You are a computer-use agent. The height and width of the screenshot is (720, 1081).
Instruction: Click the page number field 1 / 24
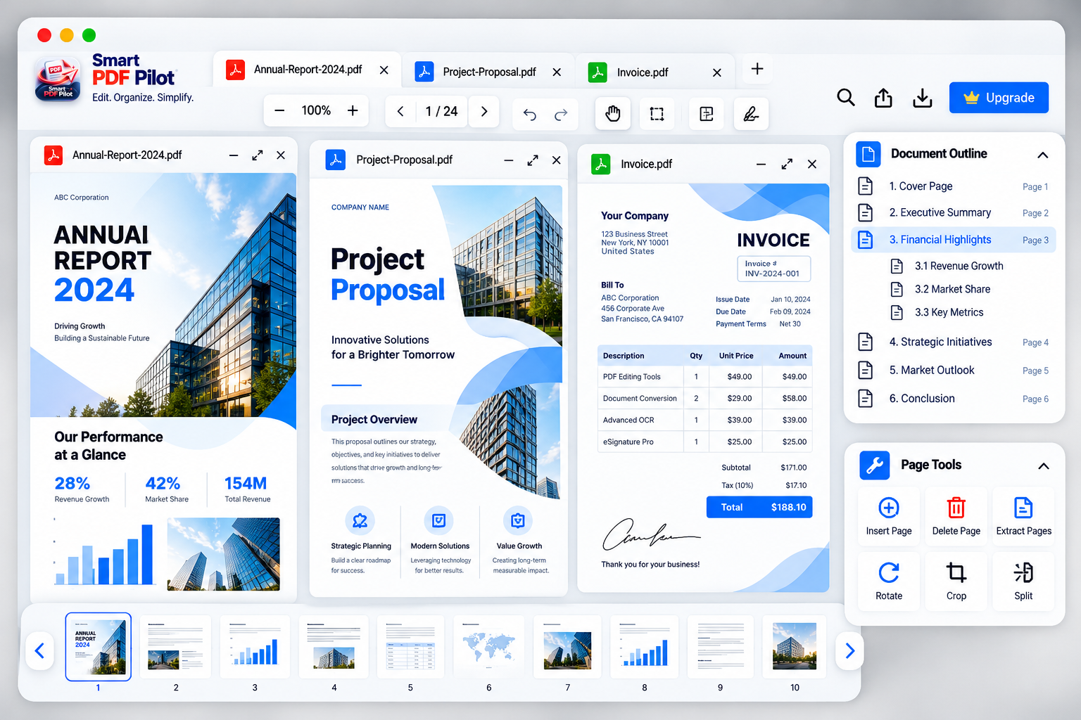(441, 111)
